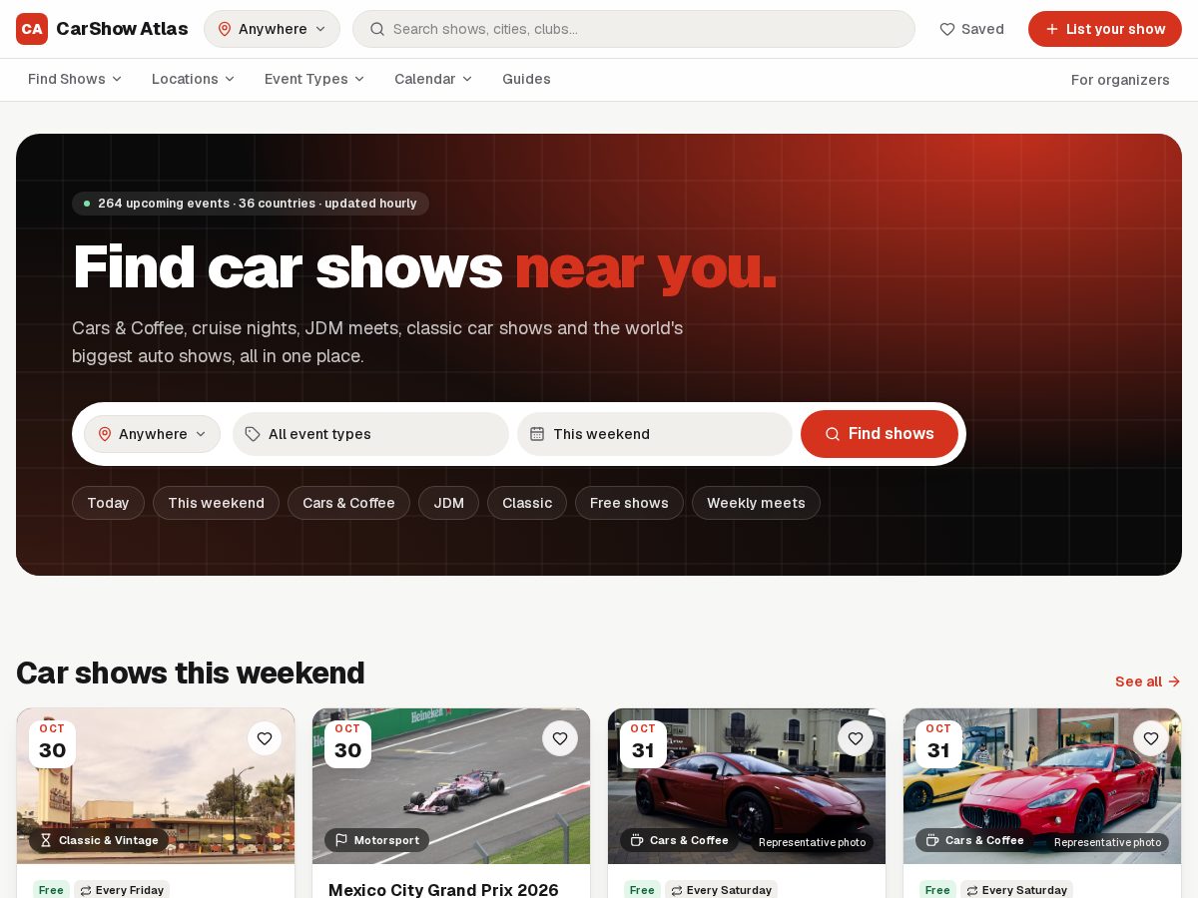Click the Car shows this weekend heading
Image resolution: width=1198 pixels, height=898 pixels.
(191, 673)
